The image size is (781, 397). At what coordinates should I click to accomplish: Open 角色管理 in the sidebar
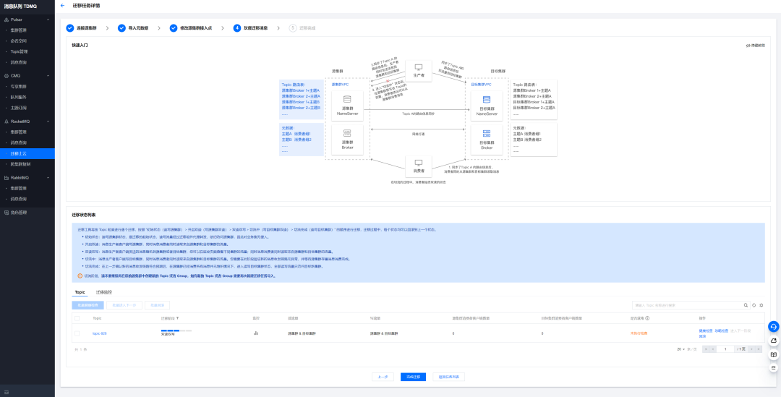(x=18, y=212)
